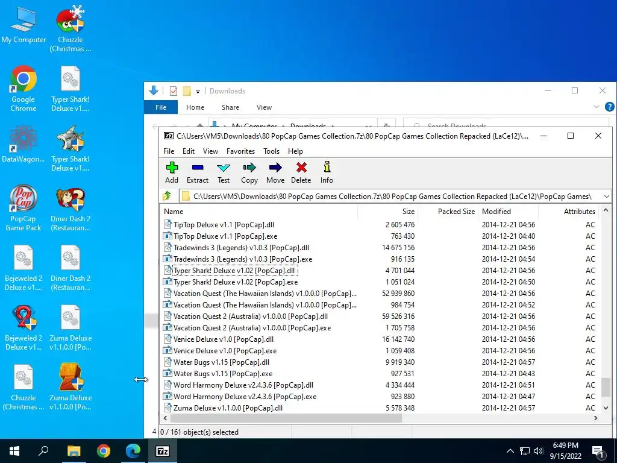Image resolution: width=617 pixels, height=463 pixels.
Task: Launch Microsoft Edge from taskbar
Action: pyautogui.click(x=133, y=451)
